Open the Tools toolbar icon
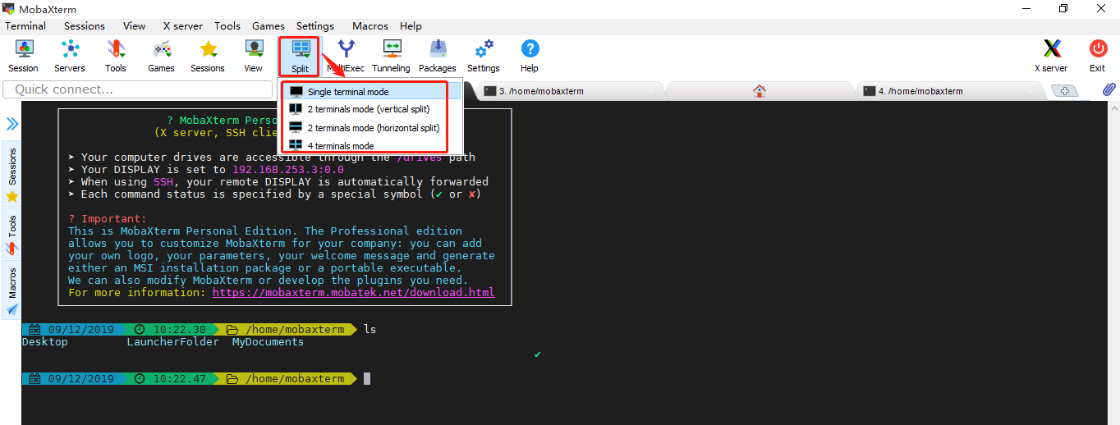Image resolution: width=1120 pixels, height=425 pixels. pyautogui.click(x=116, y=56)
